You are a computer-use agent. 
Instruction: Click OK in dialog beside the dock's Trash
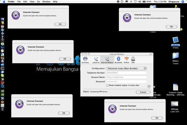point(64,113)
